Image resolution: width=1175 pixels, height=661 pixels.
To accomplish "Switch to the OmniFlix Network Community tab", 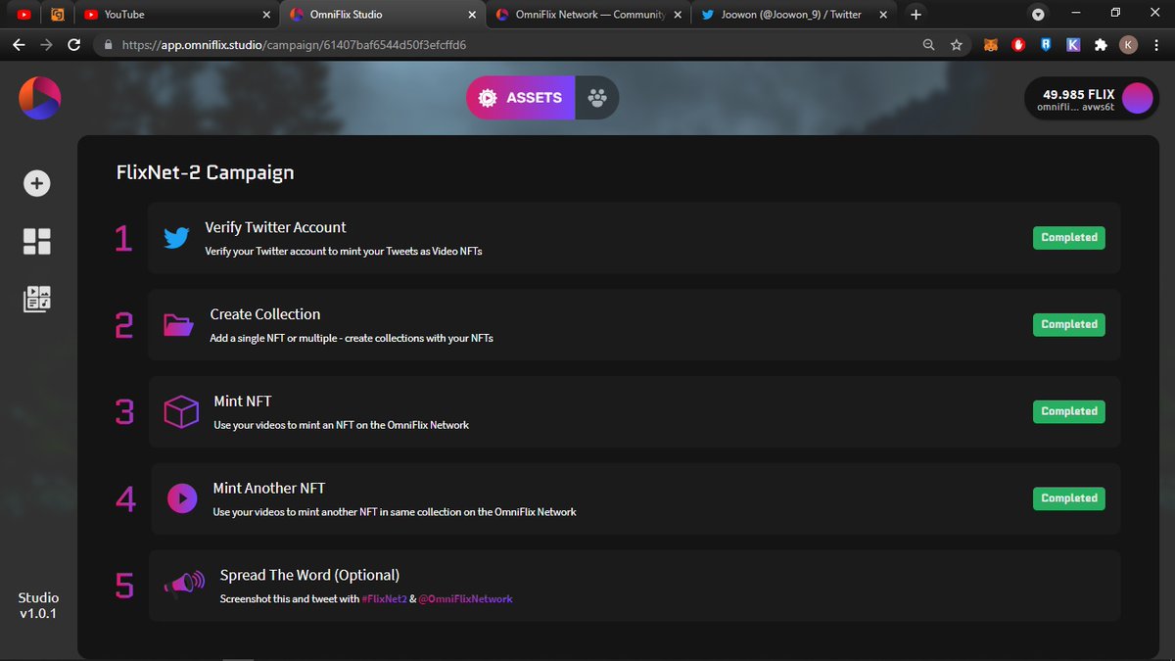I will (x=589, y=15).
